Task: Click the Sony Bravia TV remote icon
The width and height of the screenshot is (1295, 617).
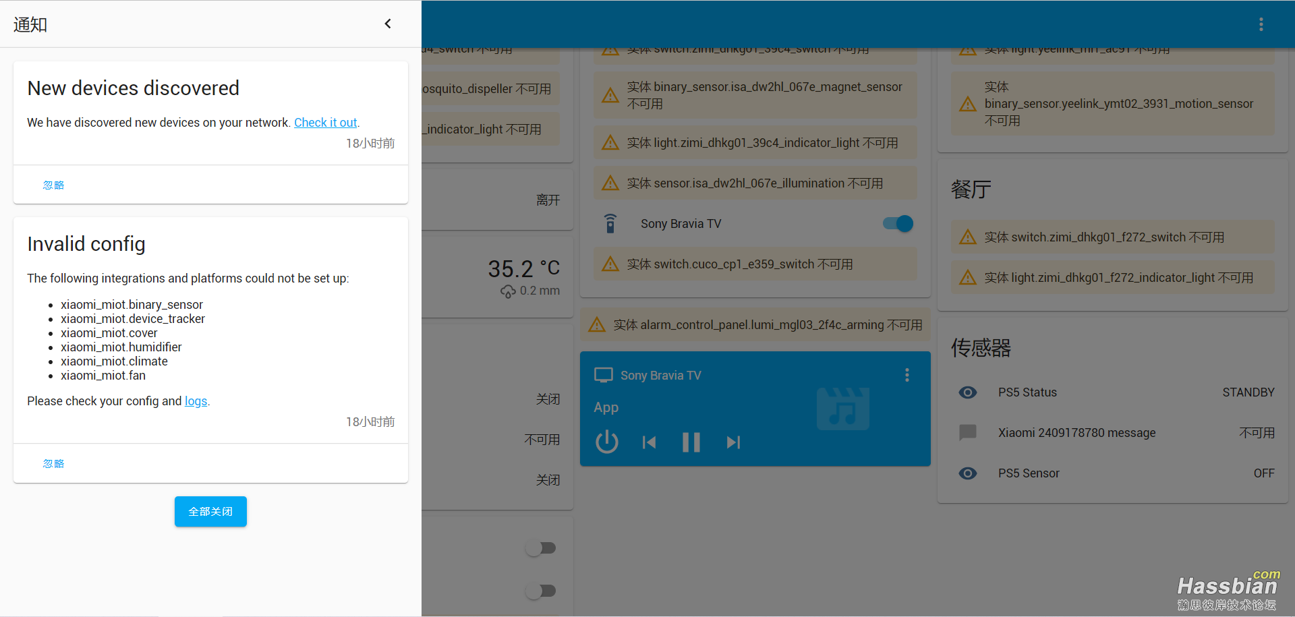Action: [x=610, y=223]
